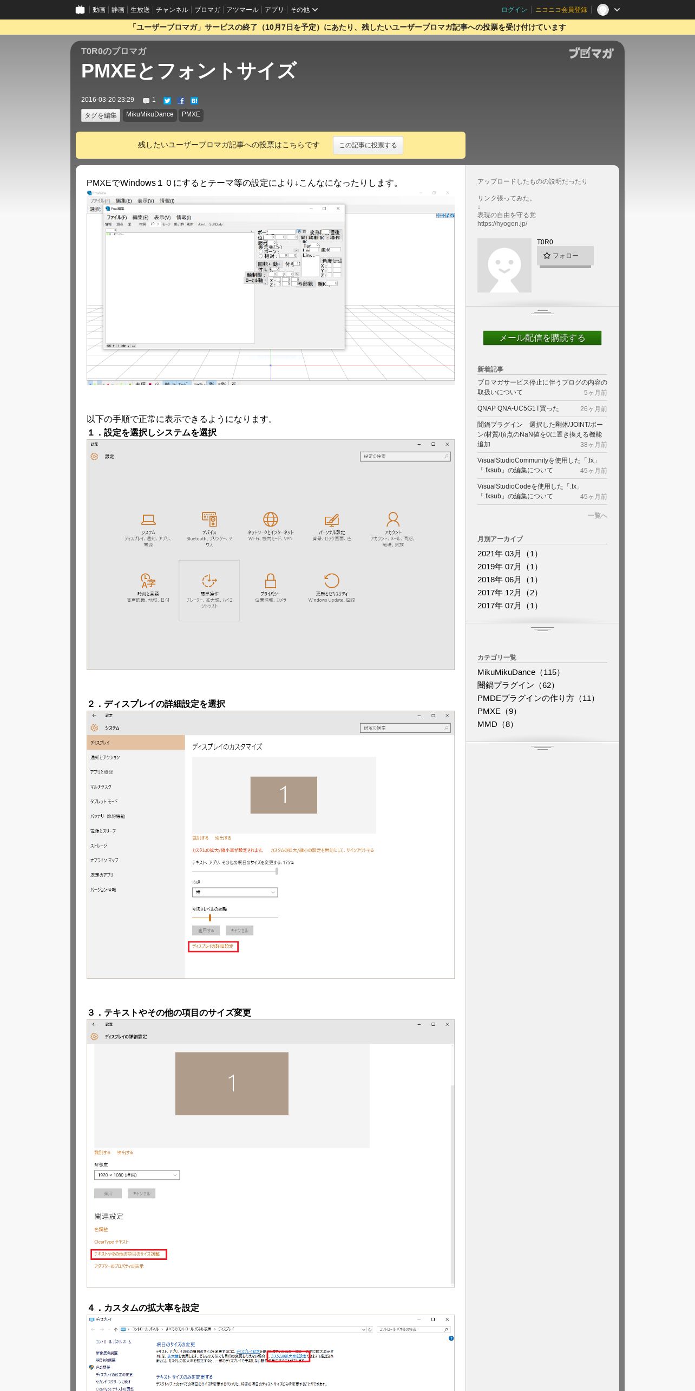Open the T0R0のブロマガ blog title link

coord(114,51)
